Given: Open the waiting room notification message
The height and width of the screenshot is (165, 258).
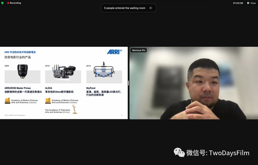Looking at the screenshot, I should [125, 8].
